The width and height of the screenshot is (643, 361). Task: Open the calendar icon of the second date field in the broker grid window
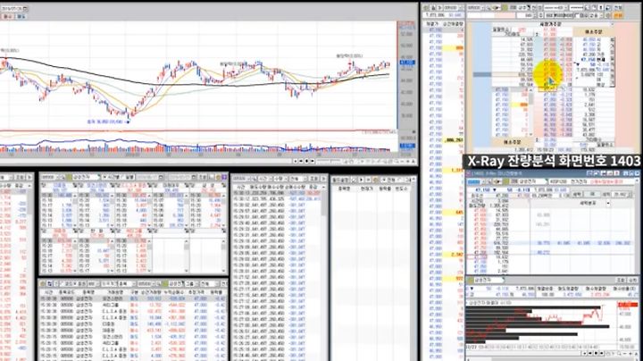tap(194, 177)
